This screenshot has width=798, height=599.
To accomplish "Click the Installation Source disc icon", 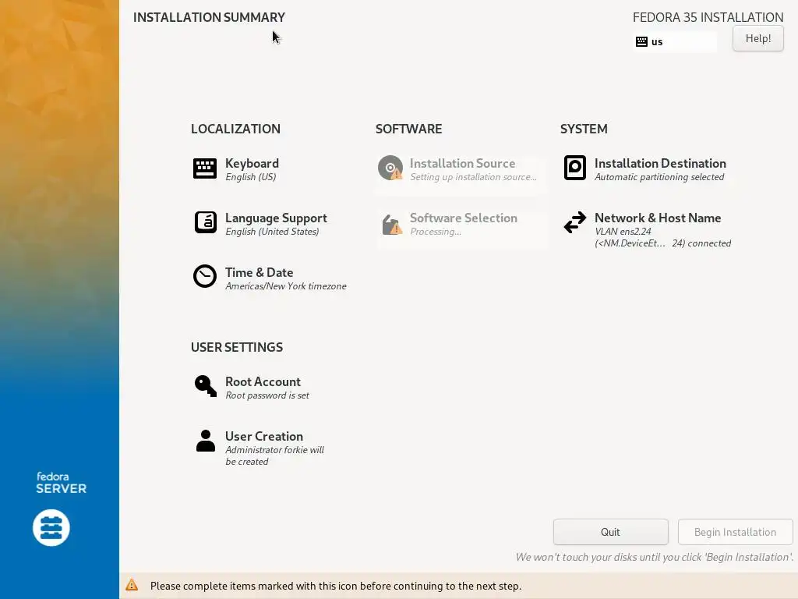I will (390, 168).
